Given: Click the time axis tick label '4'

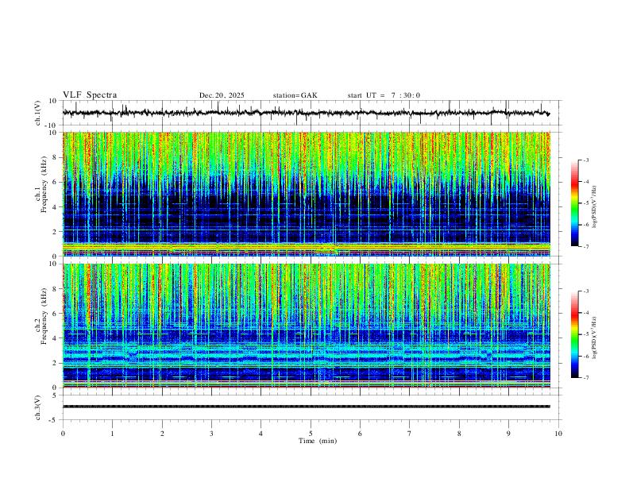Looking at the screenshot, I should point(260,434).
